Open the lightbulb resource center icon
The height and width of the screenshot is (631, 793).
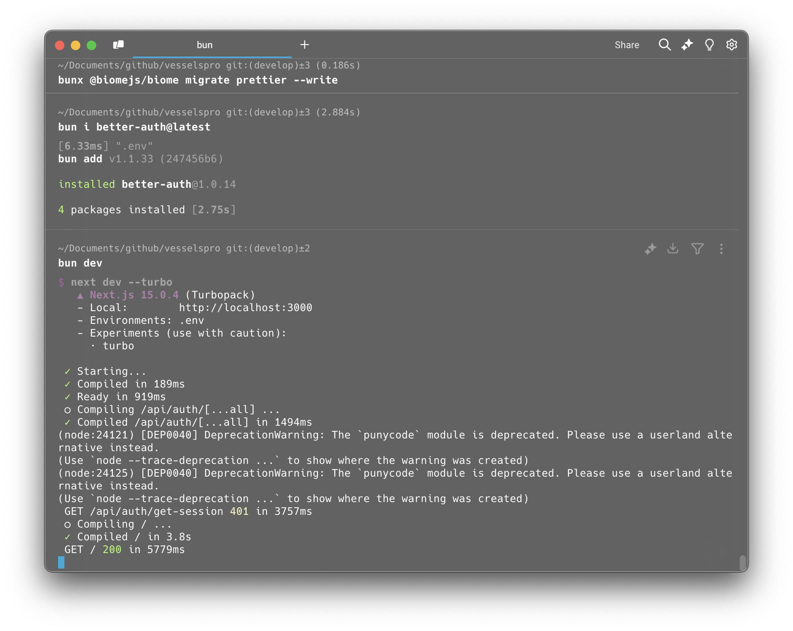tap(709, 45)
